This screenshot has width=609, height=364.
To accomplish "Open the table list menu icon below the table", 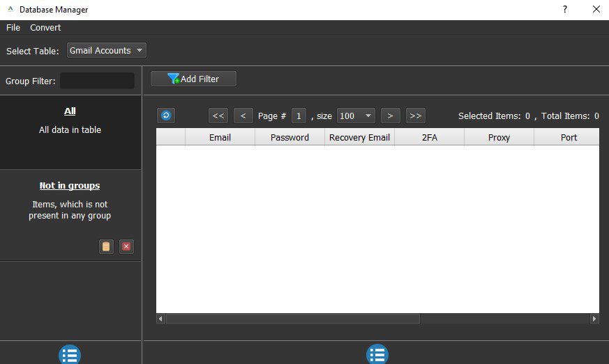I will pos(377,354).
